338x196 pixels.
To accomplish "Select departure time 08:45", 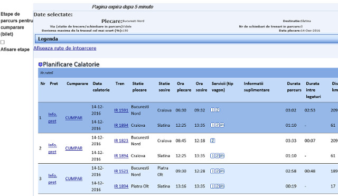I will (181, 141).
